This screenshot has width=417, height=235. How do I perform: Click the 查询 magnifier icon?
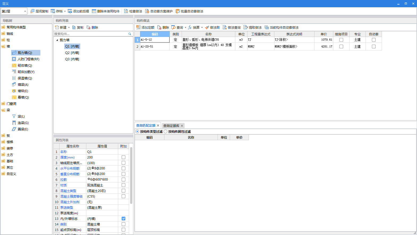point(173,27)
